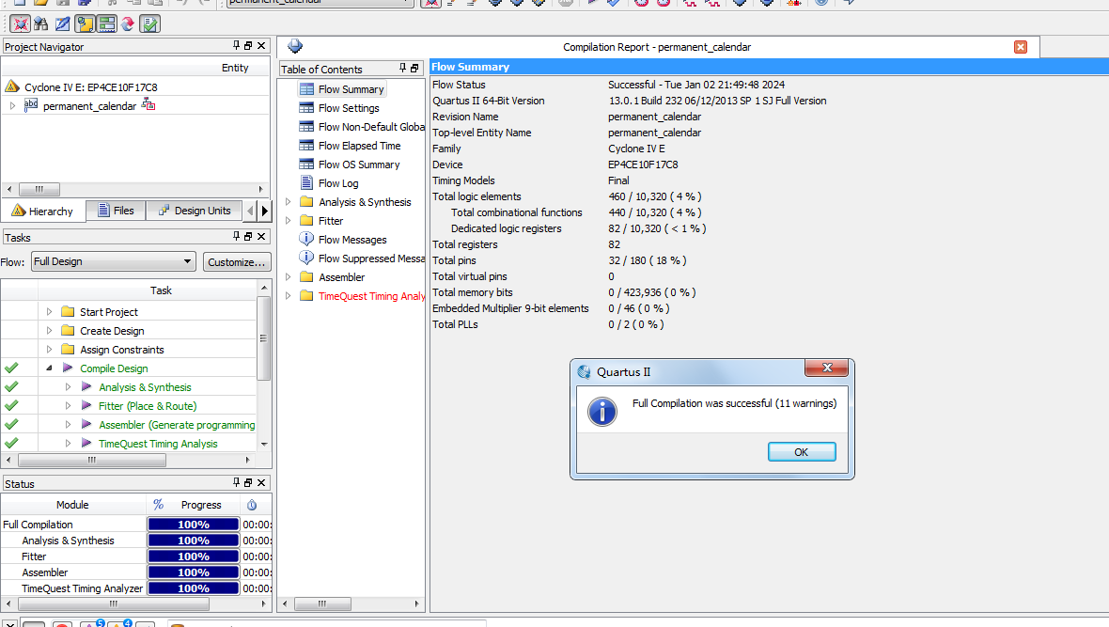The height and width of the screenshot is (627, 1109).
Task: Expand TimeQuest Timing Analysis task
Action: coord(68,443)
